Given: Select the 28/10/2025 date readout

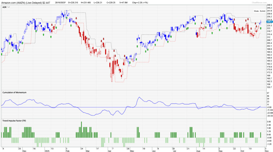Looking at the screenshot, I should pyautogui.click(x=60, y=3).
